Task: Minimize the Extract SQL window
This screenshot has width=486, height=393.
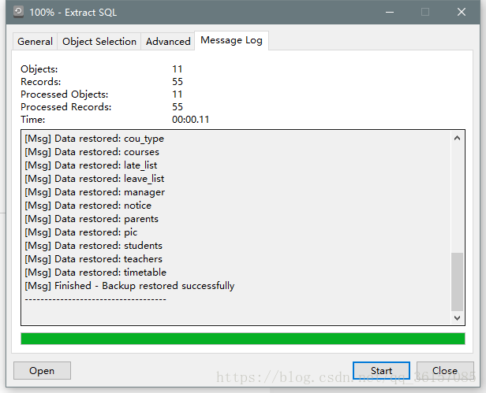Action: (x=389, y=13)
